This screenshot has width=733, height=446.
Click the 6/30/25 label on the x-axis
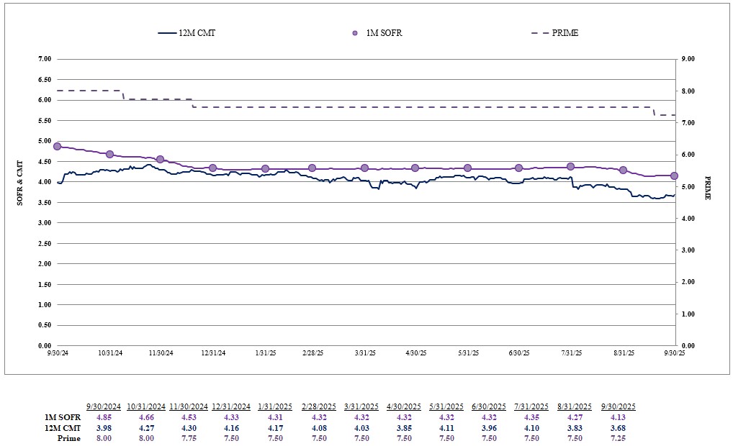[x=518, y=353]
